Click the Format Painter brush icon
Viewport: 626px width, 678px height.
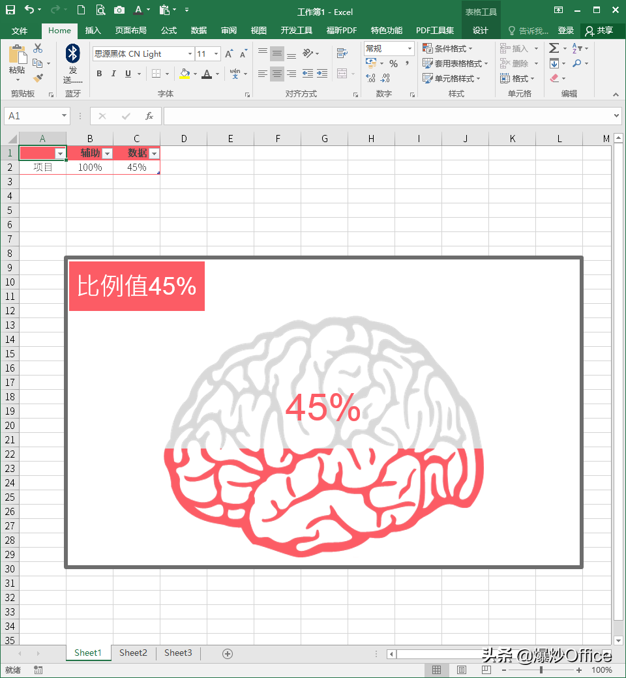pyautogui.click(x=38, y=78)
